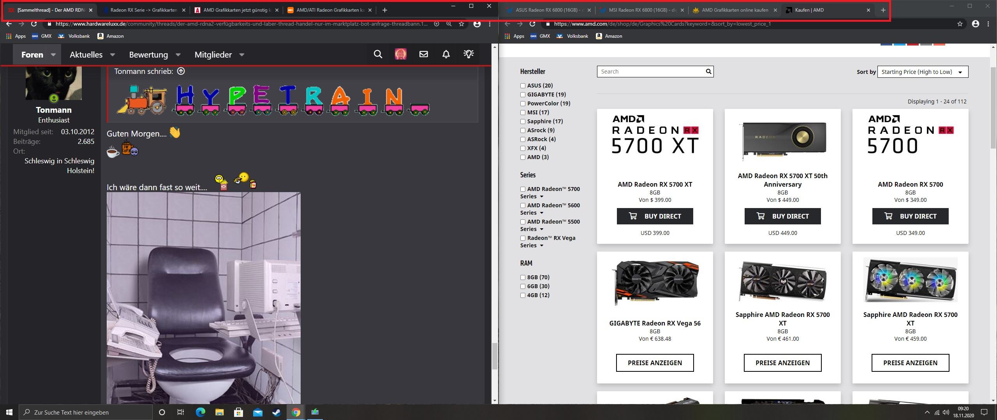Screen dimensions: 997x420
Task: Open the Sort by dropdown
Action: tap(923, 72)
